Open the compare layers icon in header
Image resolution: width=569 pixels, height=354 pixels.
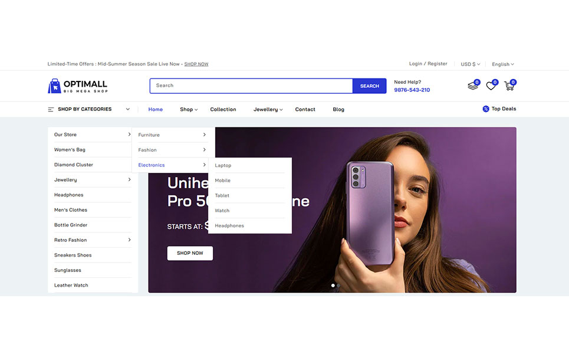click(x=473, y=86)
